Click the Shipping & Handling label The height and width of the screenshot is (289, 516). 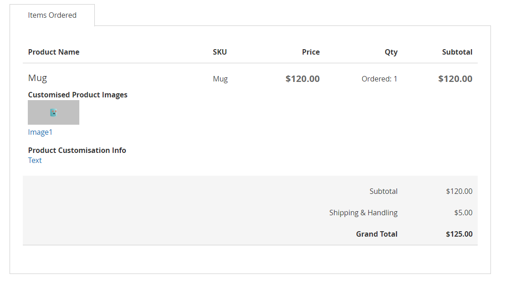pos(363,213)
